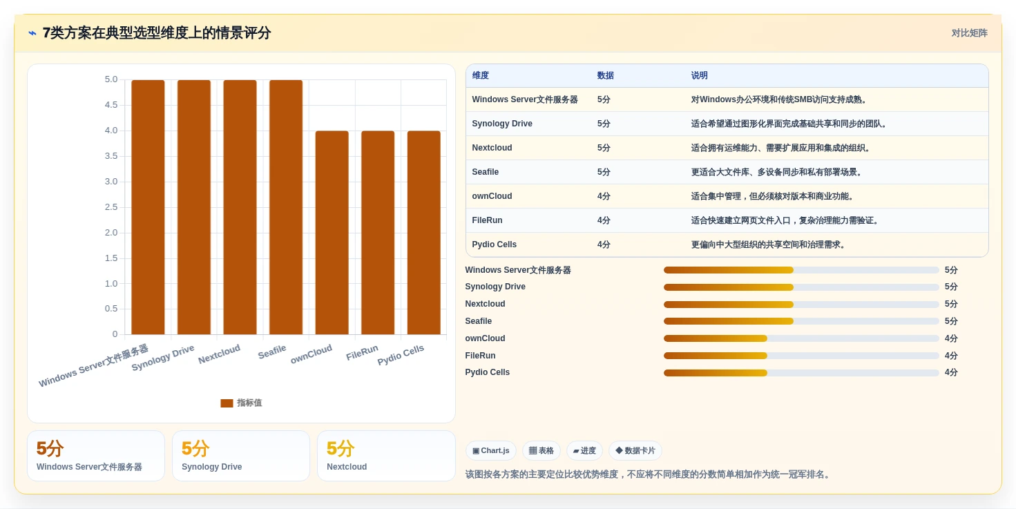Click FileRun table row name
This screenshot has height=509, width=1016.
point(488,220)
